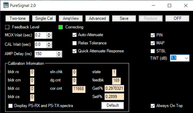Click the OFF button
This screenshot has height=113, width=193.
pyautogui.click(x=177, y=19)
